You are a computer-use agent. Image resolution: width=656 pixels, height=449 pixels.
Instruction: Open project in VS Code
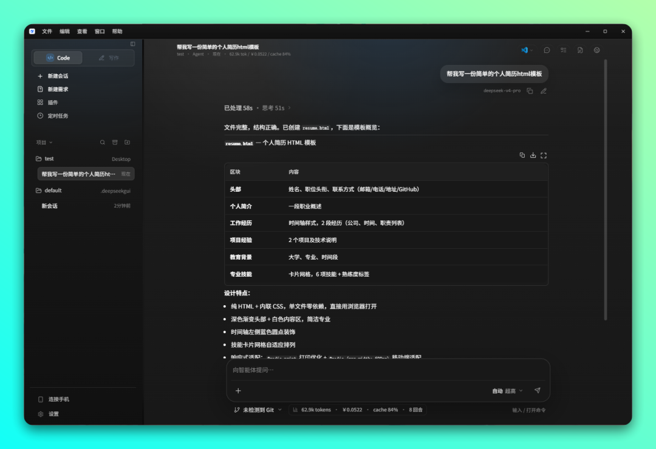524,50
